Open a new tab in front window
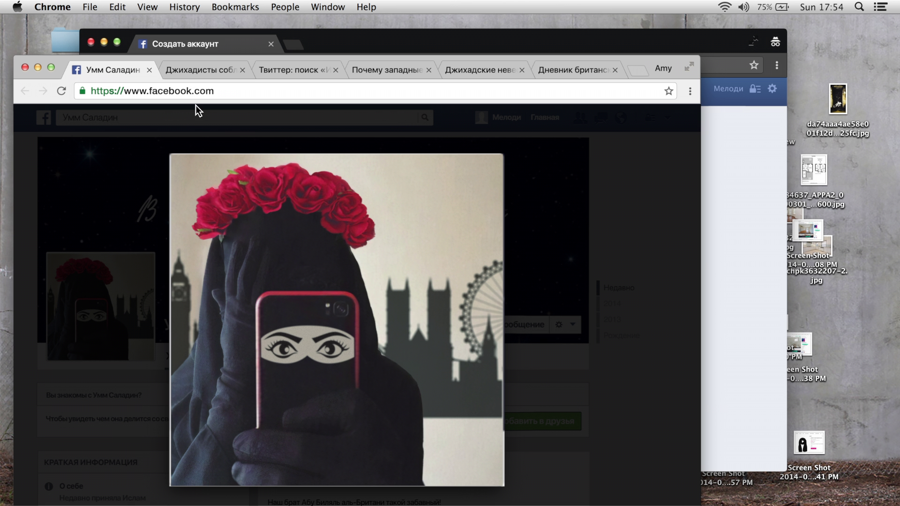Viewport: 900px width, 506px height. [x=637, y=71]
